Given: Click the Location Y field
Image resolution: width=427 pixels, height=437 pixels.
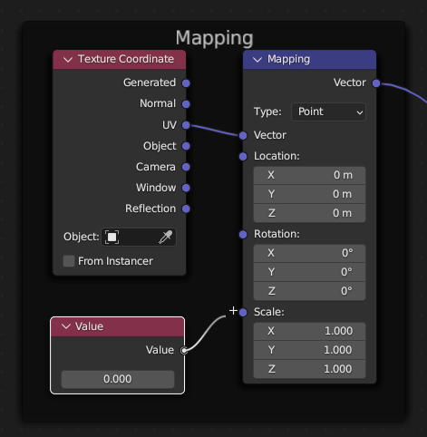Looking at the screenshot, I should 309,194.
